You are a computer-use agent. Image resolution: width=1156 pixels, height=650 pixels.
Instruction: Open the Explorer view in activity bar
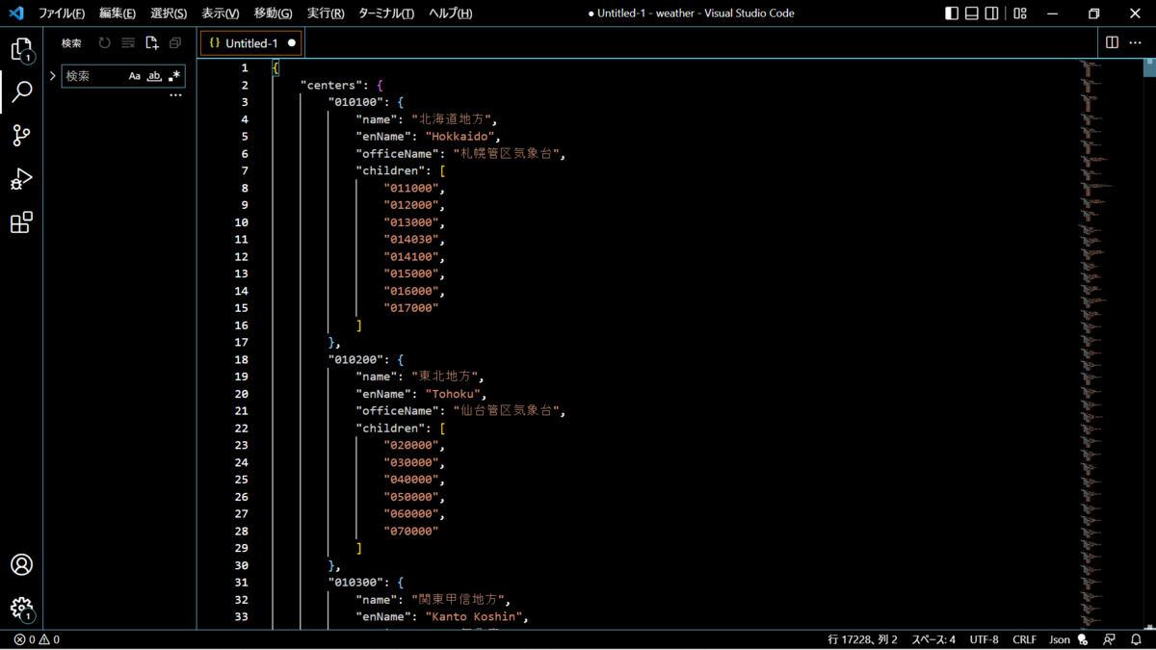21,49
